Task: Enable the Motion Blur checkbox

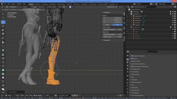Action: pyautogui.click(x=132, y=69)
